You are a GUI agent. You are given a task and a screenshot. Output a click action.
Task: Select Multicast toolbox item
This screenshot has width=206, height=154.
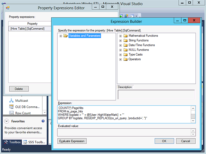(22, 101)
